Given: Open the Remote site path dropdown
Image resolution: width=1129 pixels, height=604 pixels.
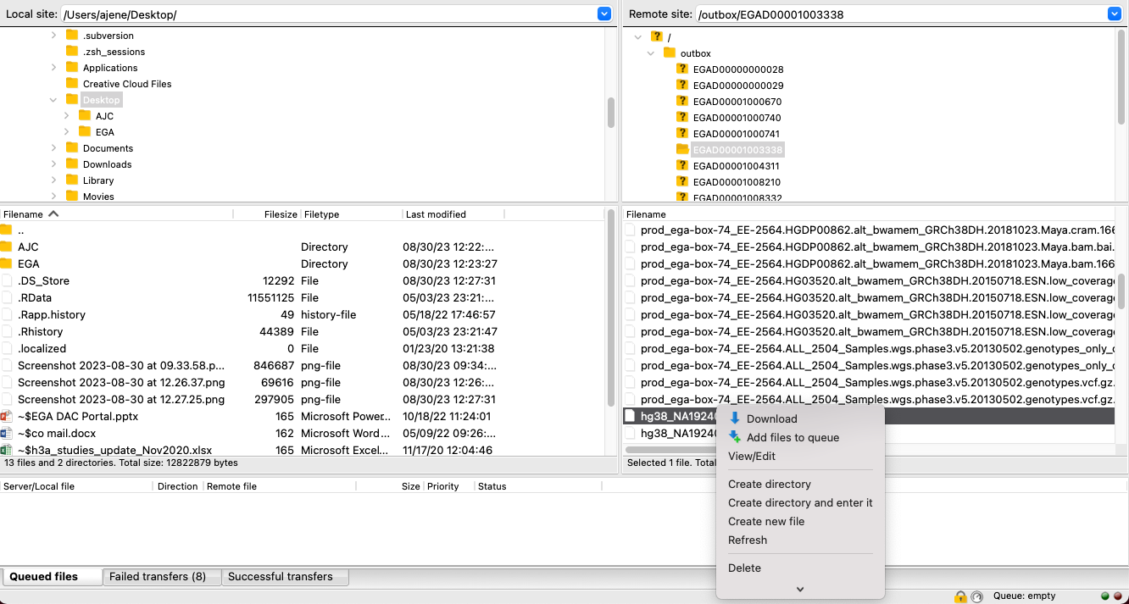Looking at the screenshot, I should pyautogui.click(x=1114, y=14).
